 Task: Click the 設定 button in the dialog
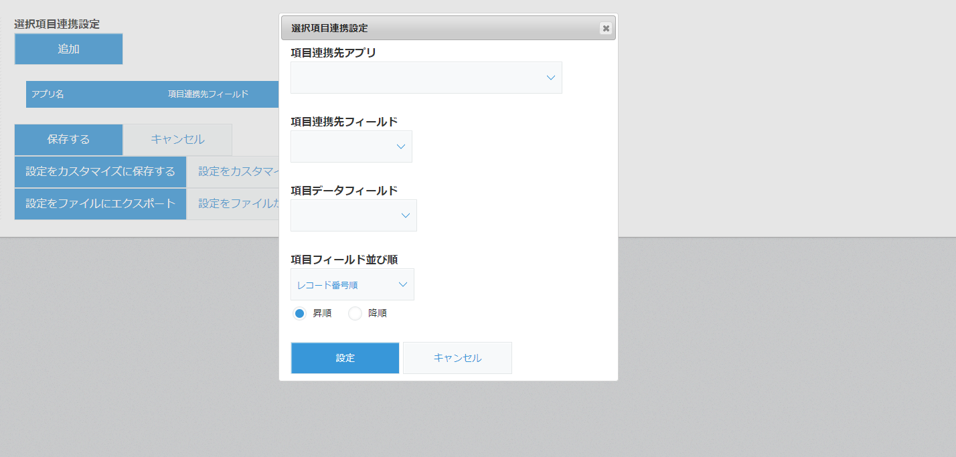[344, 357]
